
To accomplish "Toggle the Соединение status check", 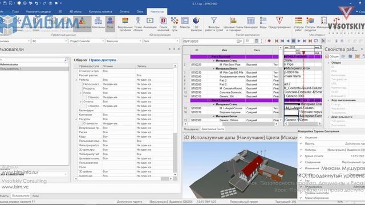I will coord(301,162).
